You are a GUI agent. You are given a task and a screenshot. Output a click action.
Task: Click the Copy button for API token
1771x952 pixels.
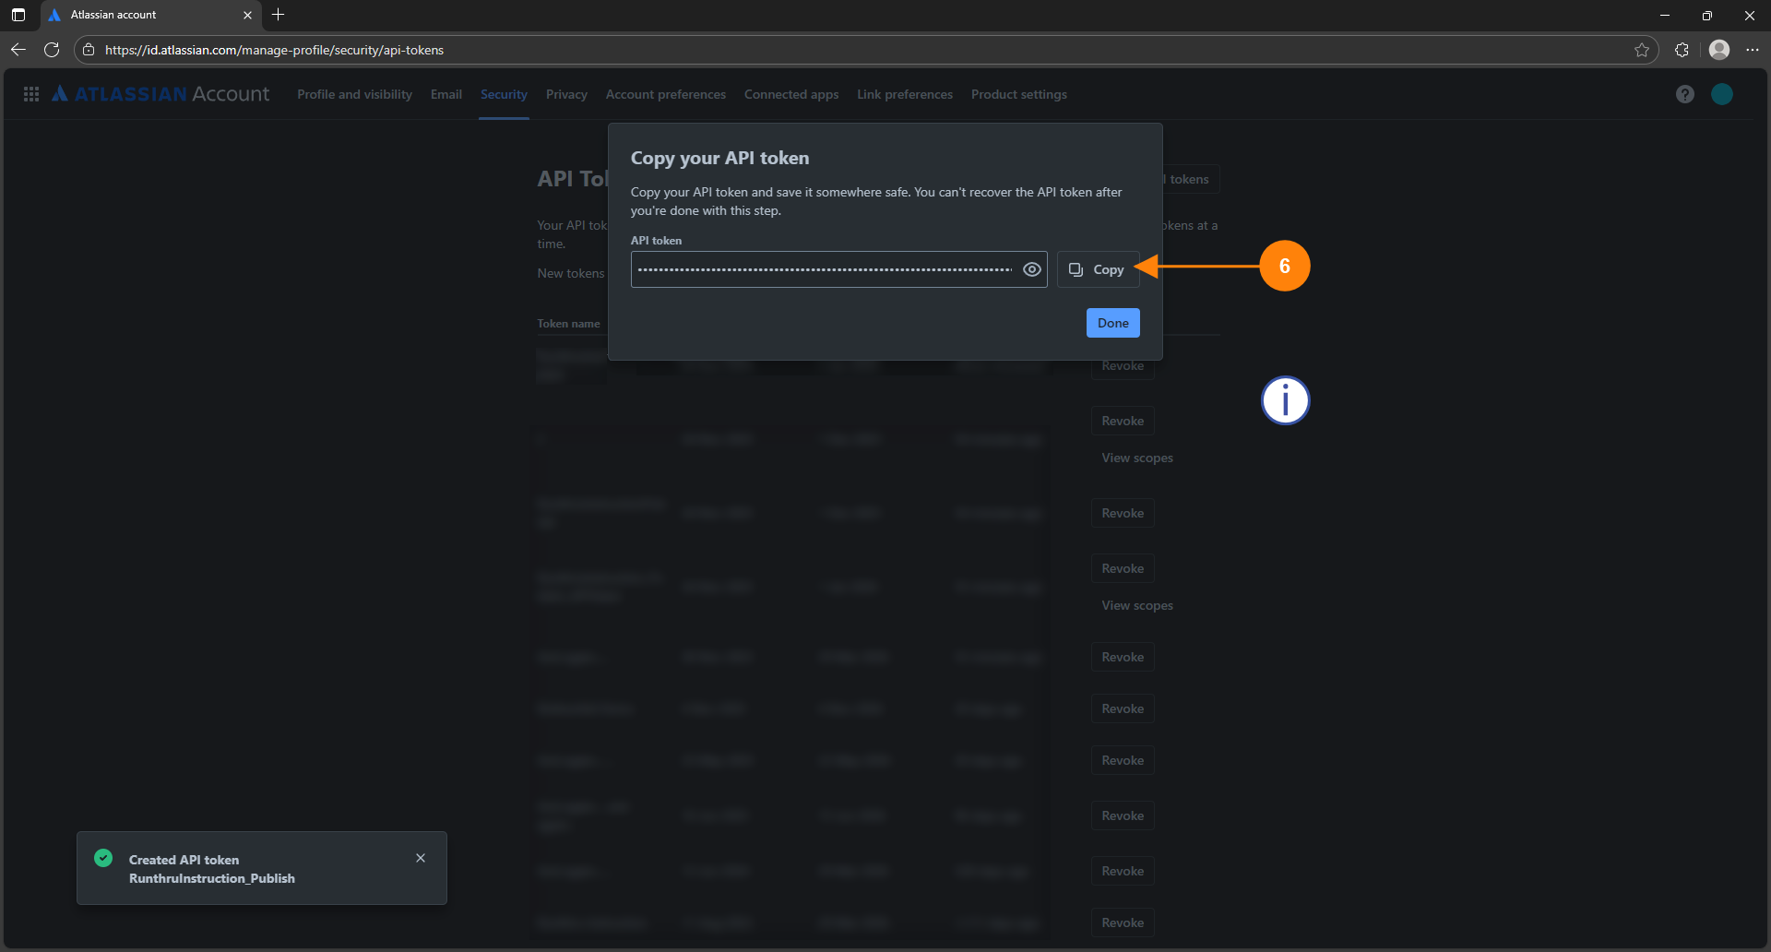(1098, 269)
